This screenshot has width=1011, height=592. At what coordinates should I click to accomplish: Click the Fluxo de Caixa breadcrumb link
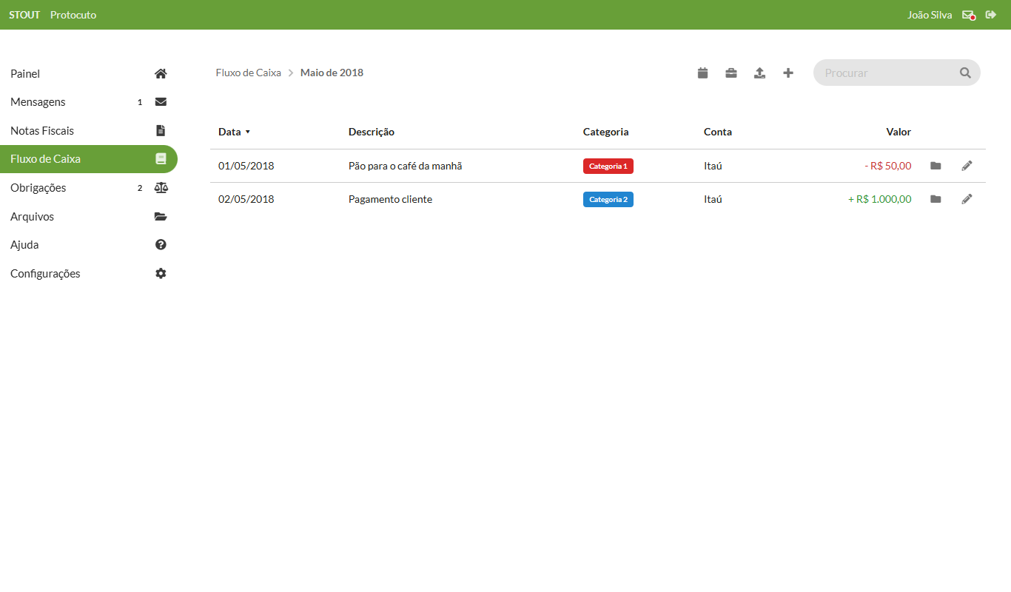click(x=248, y=73)
